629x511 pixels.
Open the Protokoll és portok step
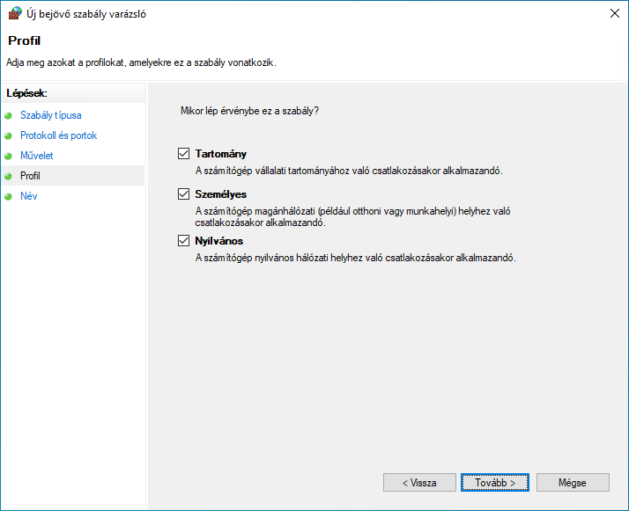58,135
